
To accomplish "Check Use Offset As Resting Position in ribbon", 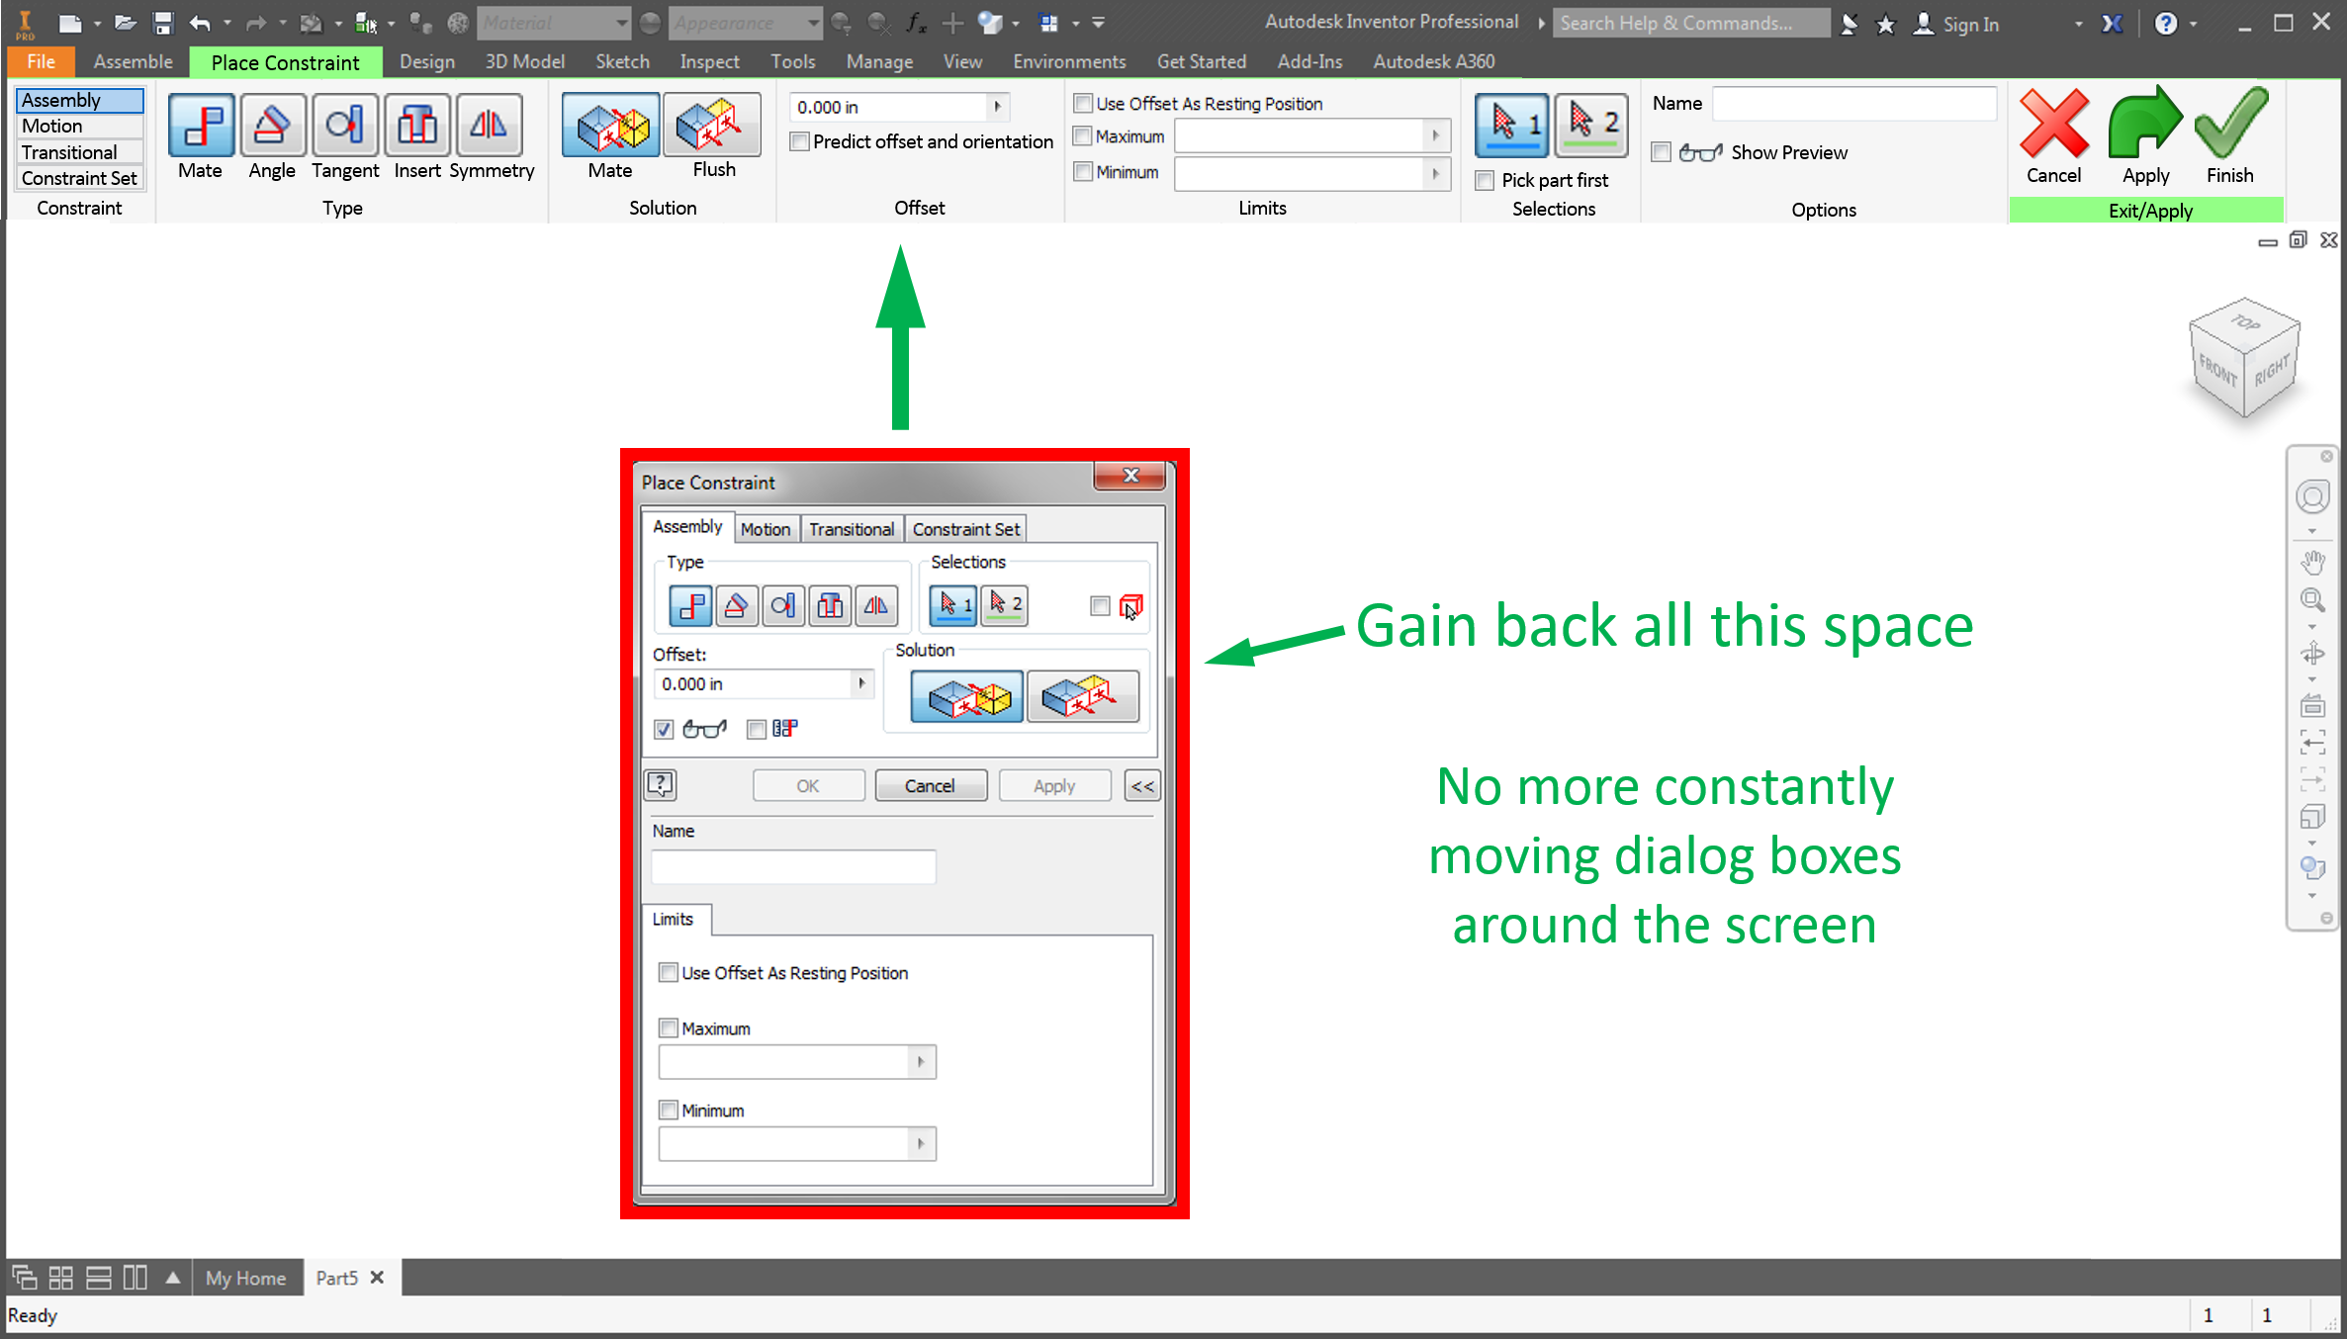I will click(1083, 104).
